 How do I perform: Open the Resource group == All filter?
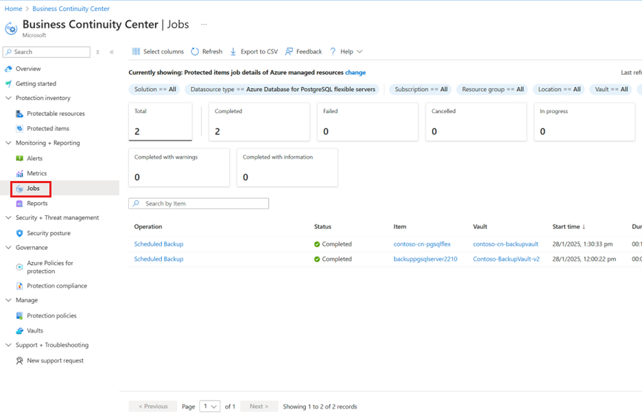493,89
